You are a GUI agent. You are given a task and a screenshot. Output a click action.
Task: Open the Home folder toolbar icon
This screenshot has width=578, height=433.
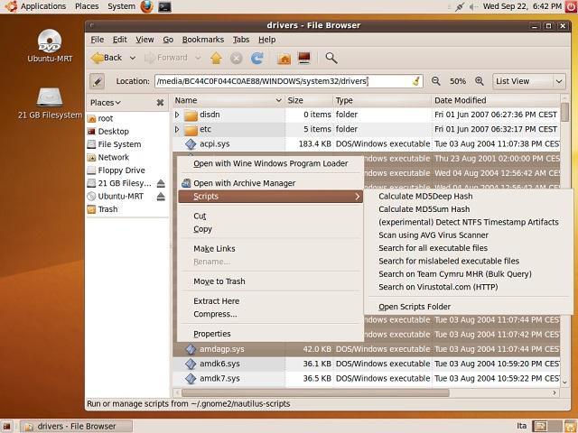(x=284, y=58)
